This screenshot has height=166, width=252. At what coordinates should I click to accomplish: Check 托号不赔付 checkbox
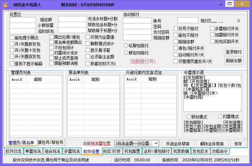[x=176, y=29]
